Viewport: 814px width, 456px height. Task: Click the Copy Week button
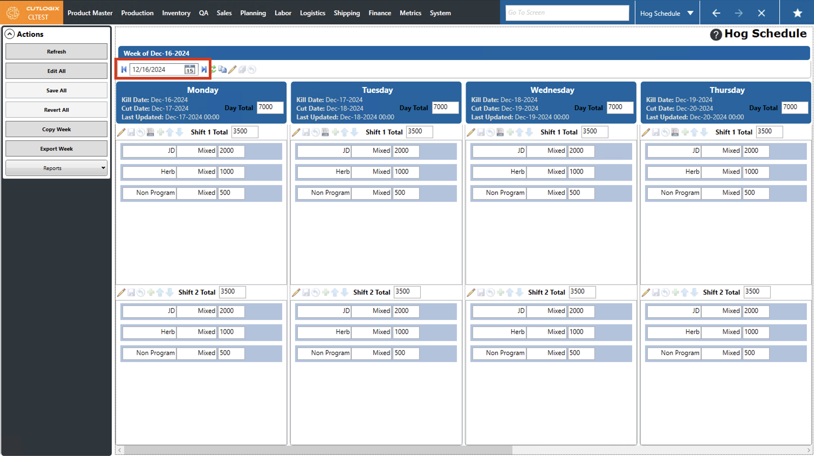click(57, 129)
